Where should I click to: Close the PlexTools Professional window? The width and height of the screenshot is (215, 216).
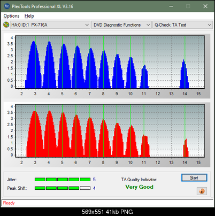click(x=205, y=6)
